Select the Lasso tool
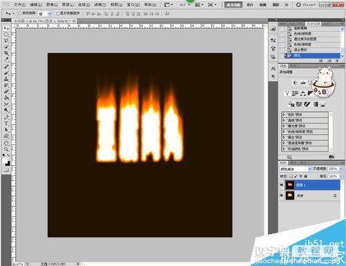Viewport: 346px width, 266px height. point(6,41)
